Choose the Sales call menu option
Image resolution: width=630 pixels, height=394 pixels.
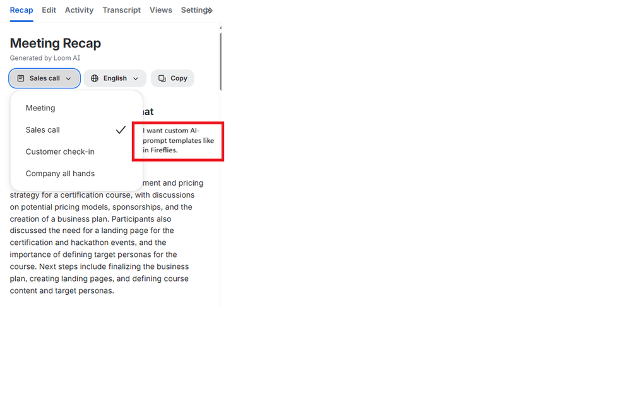pos(76,130)
